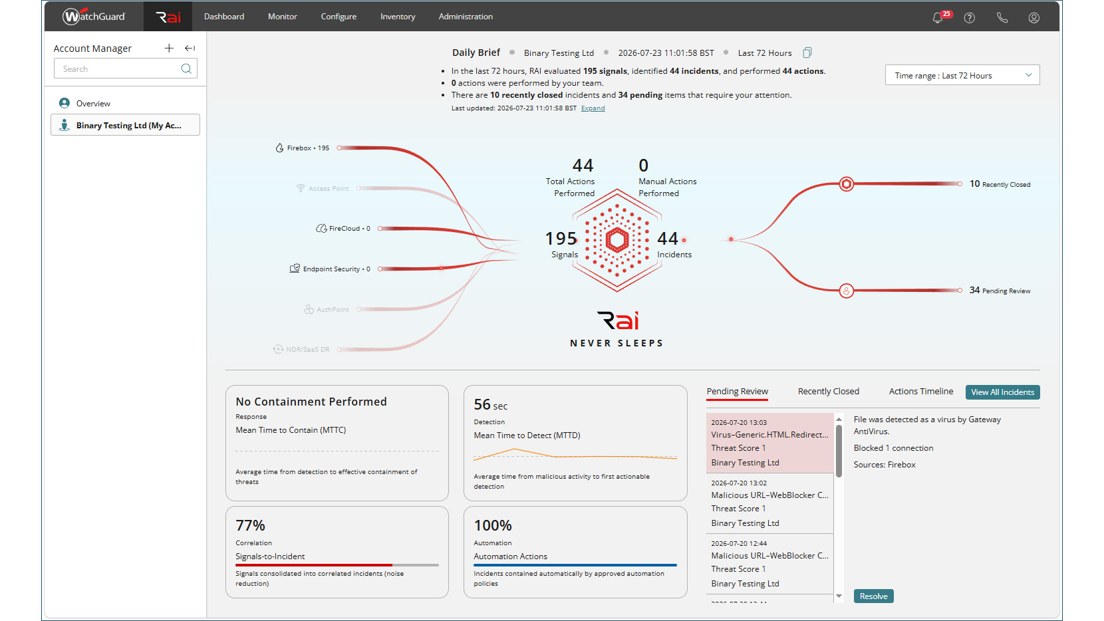Image resolution: width=1104 pixels, height=621 pixels.
Task: Open the Time range dropdown
Action: [x=962, y=75]
